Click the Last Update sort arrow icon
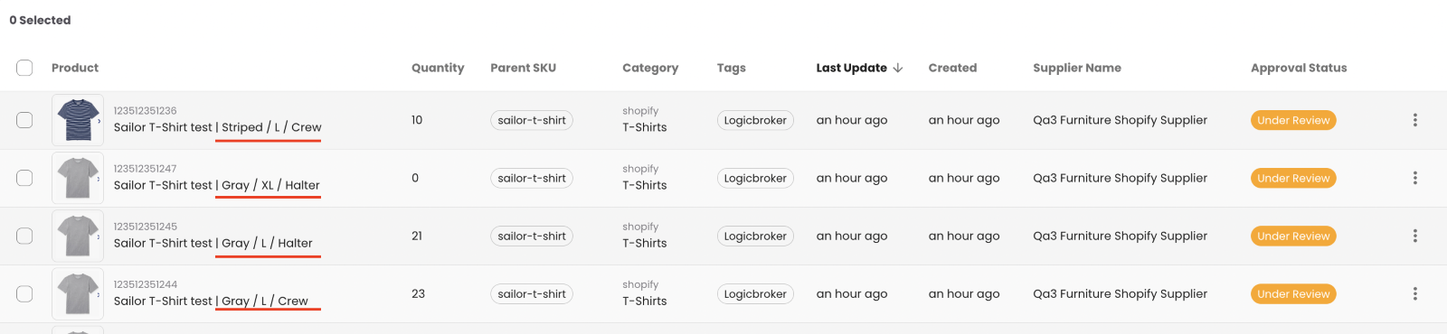Viewport: 1447px width, 334px height. [898, 68]
